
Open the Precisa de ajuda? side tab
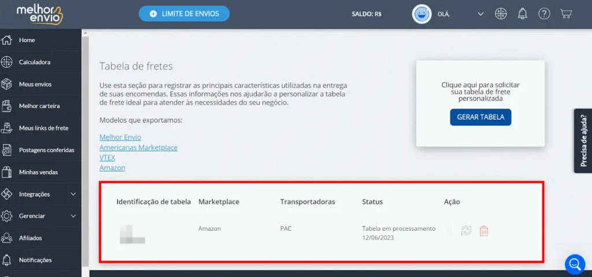583,141
